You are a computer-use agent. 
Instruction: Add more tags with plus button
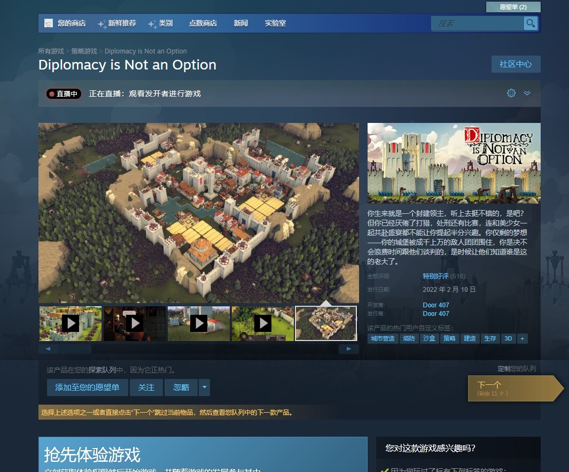point(522,338)
